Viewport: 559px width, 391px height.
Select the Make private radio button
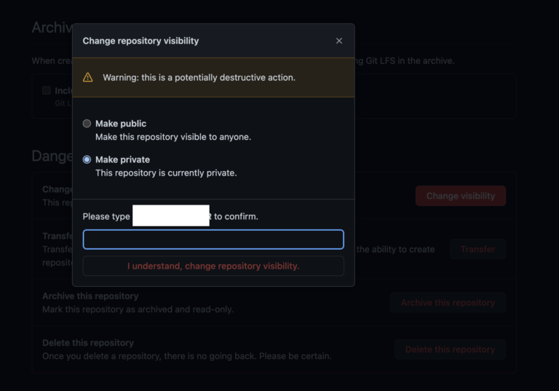[x=87, y=159]
